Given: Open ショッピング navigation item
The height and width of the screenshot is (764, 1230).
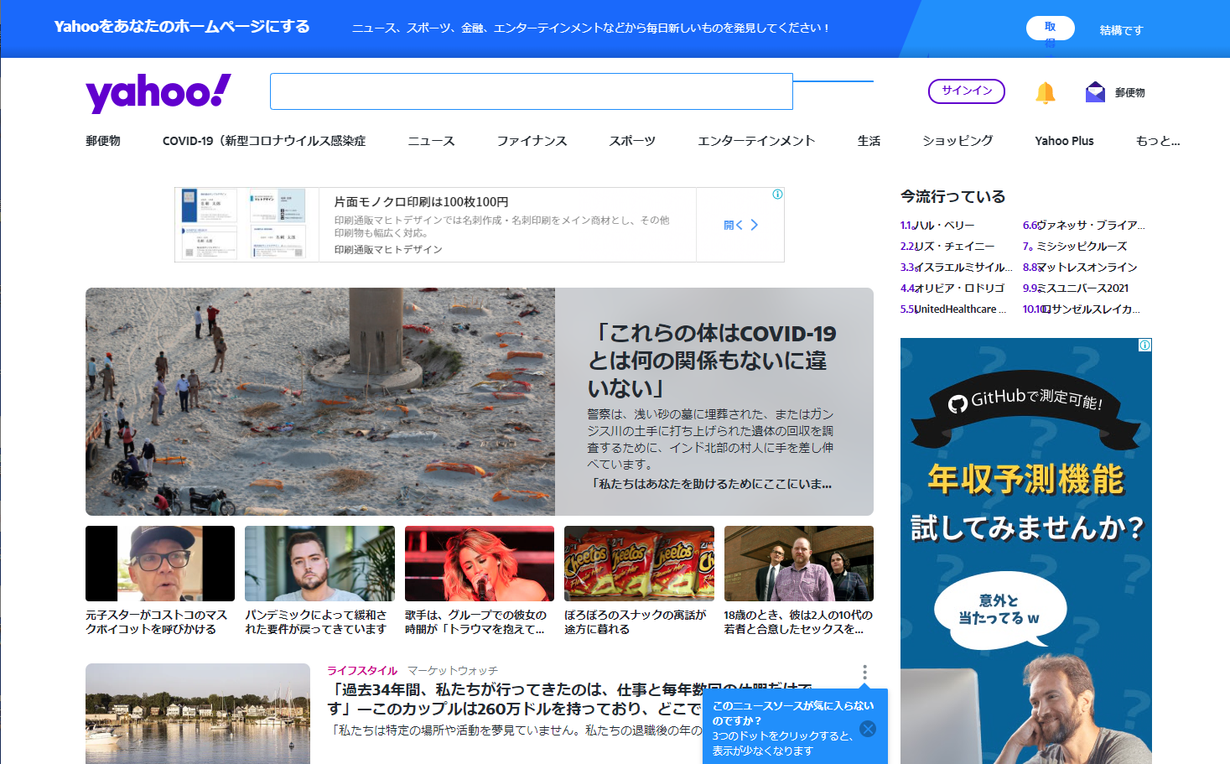Looking at the screenshot, I should coord(958,141).
